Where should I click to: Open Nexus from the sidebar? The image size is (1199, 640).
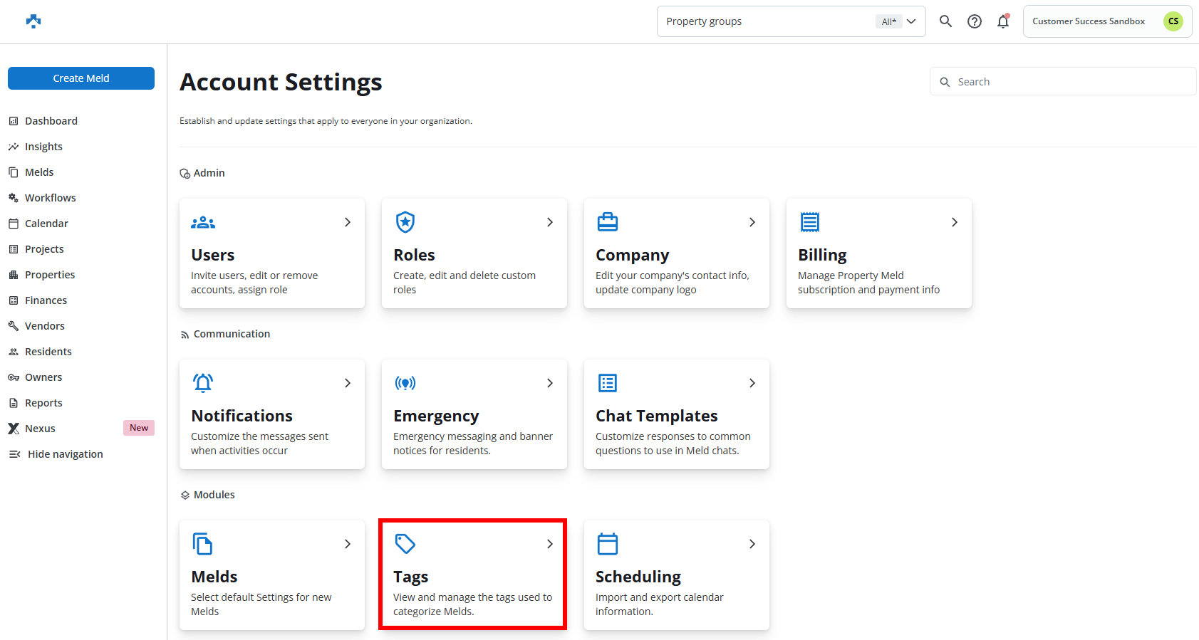(40, 429)
